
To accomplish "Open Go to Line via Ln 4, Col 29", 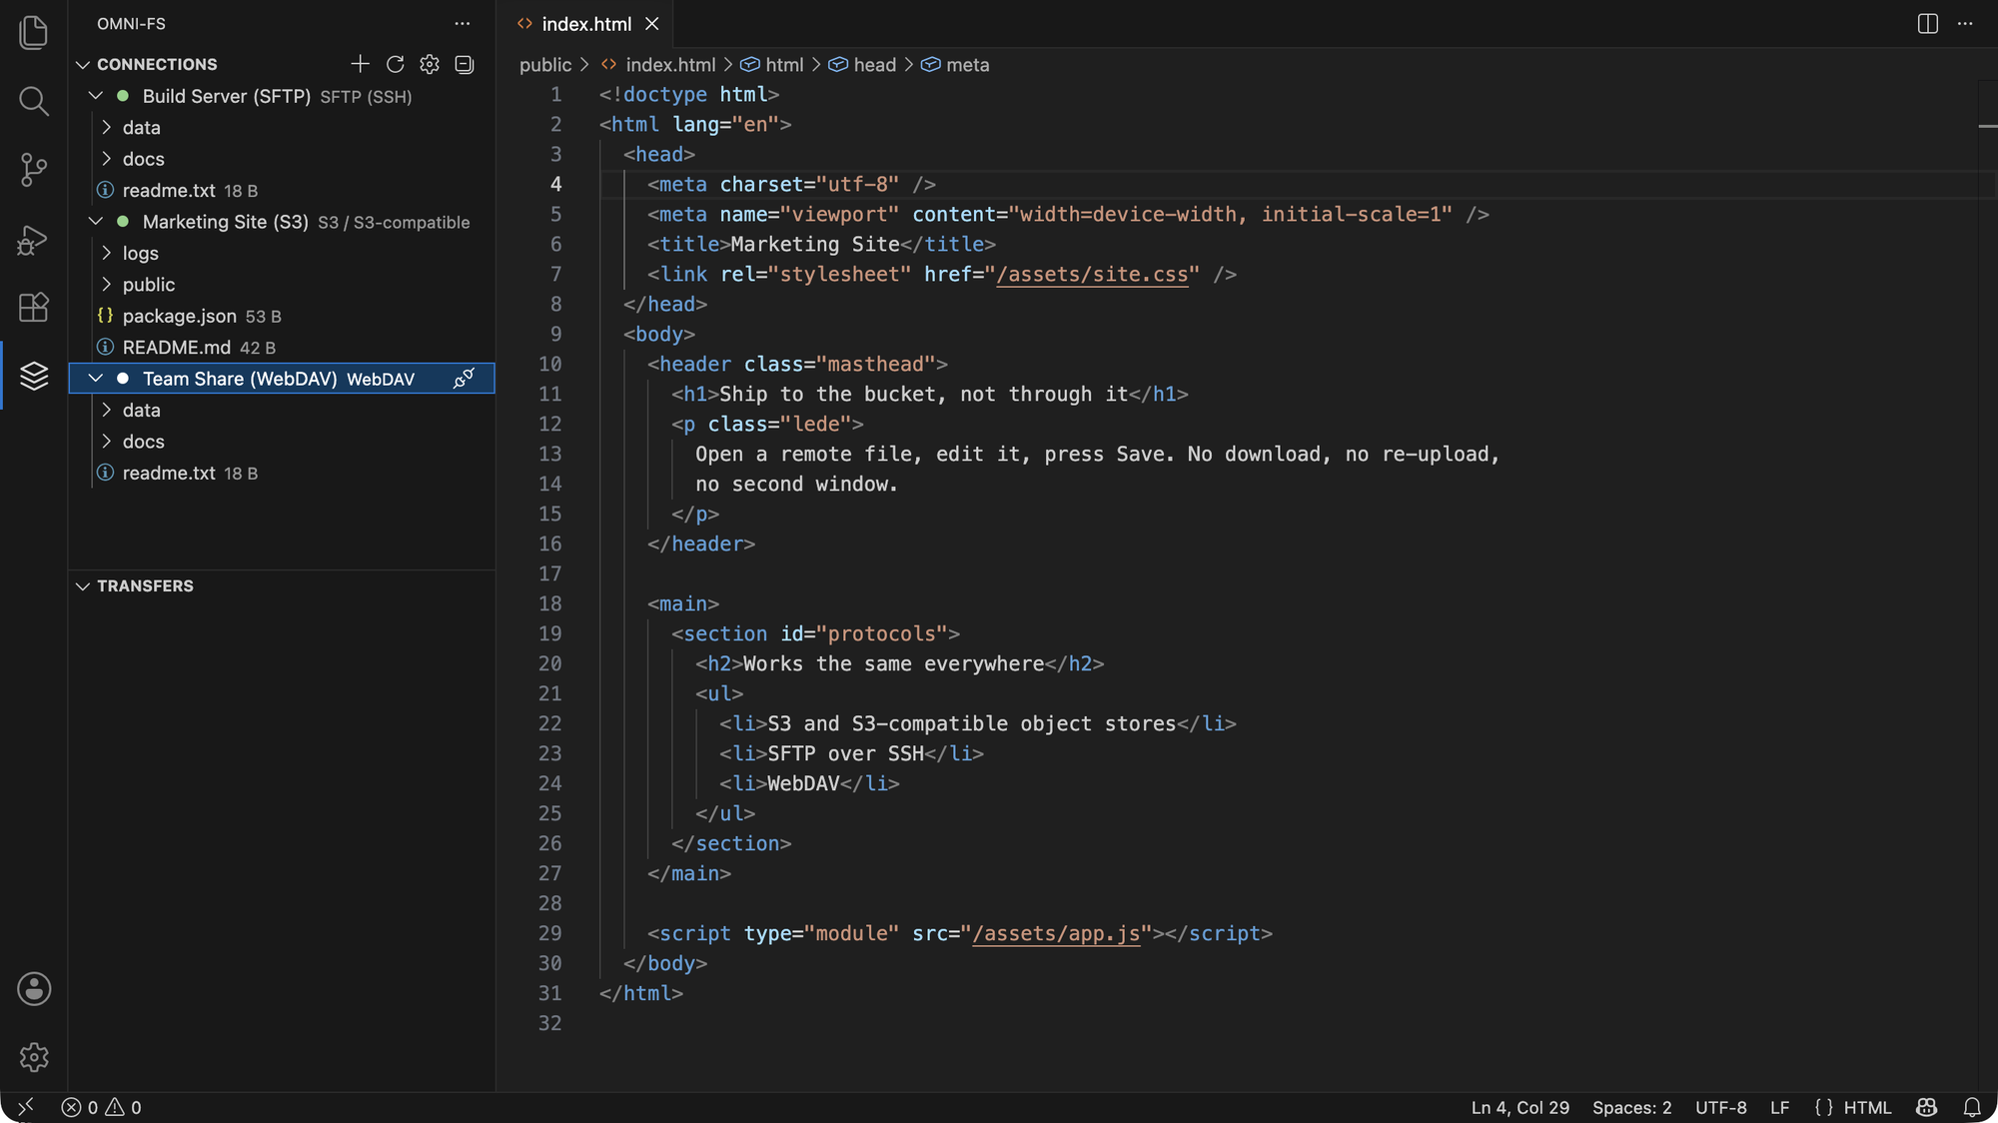I will [1519, 1107].
